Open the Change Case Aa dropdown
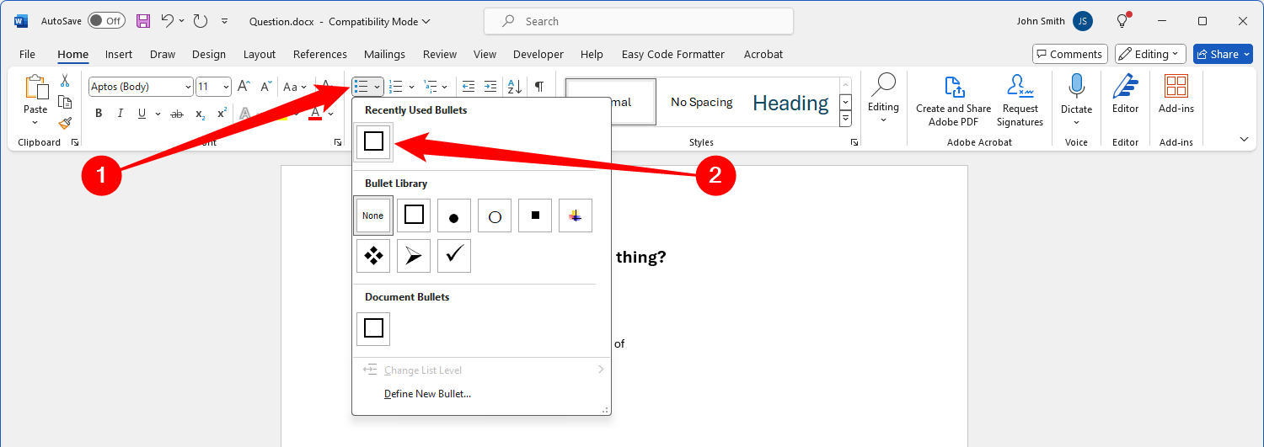 pos(295,87)
